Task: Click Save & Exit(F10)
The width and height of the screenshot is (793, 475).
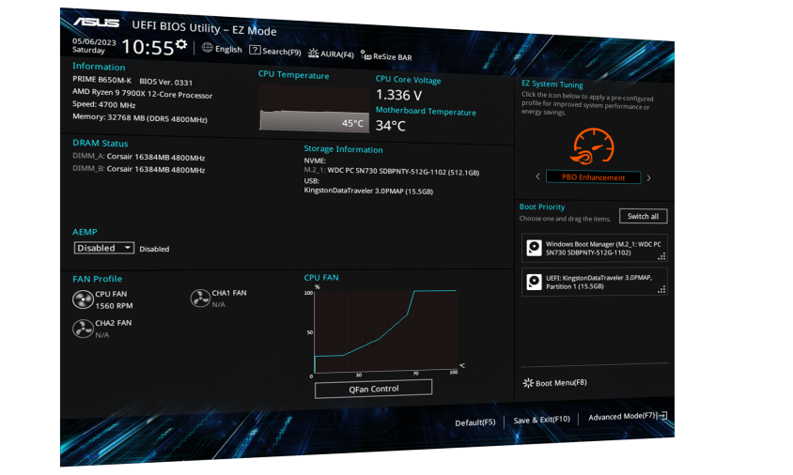Action: coord(541,420)
